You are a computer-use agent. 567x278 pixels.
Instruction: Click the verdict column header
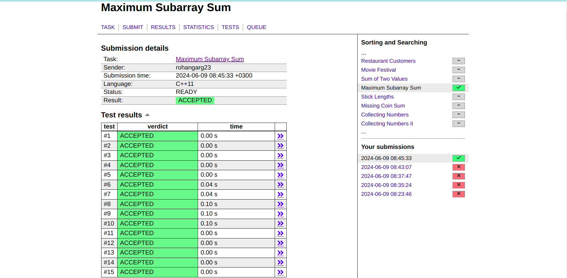pyautogui.click(x=157, y=127)
